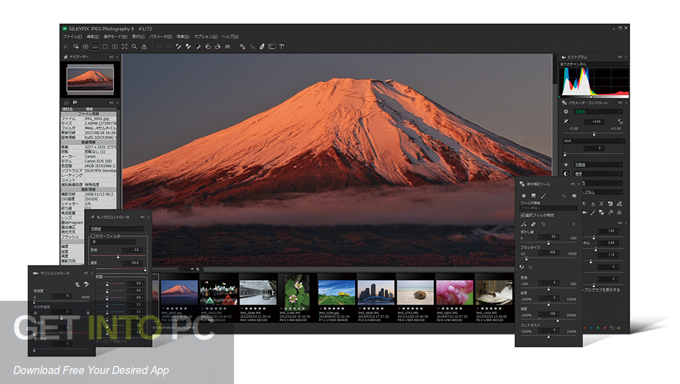This screenshot has width=680, height=384.
Task: Open the ヘルプ(H) menu
Action: [x=230, y=37]
